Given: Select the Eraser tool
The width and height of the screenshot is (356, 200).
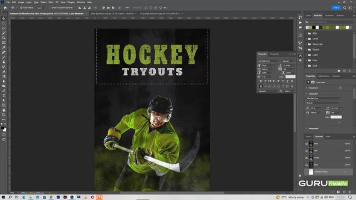Looking at the screenshot, I should [x=4, y=72].
